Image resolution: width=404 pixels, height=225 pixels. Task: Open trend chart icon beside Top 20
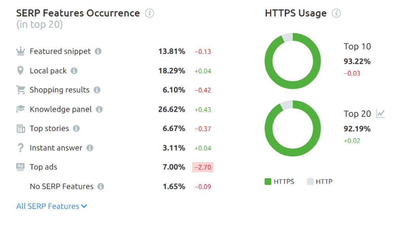380,114
